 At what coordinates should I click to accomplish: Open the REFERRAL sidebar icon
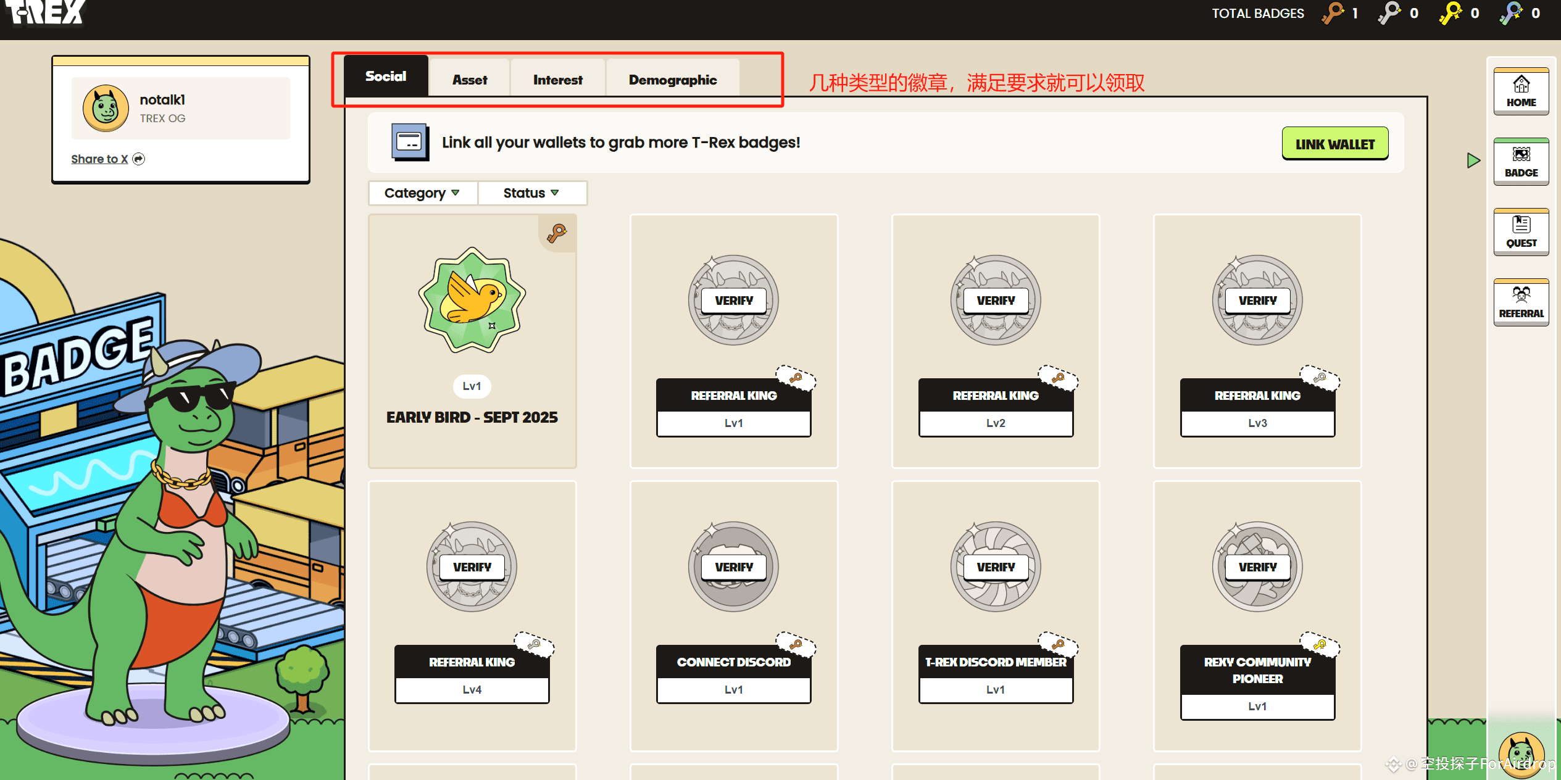[1521, 302]
